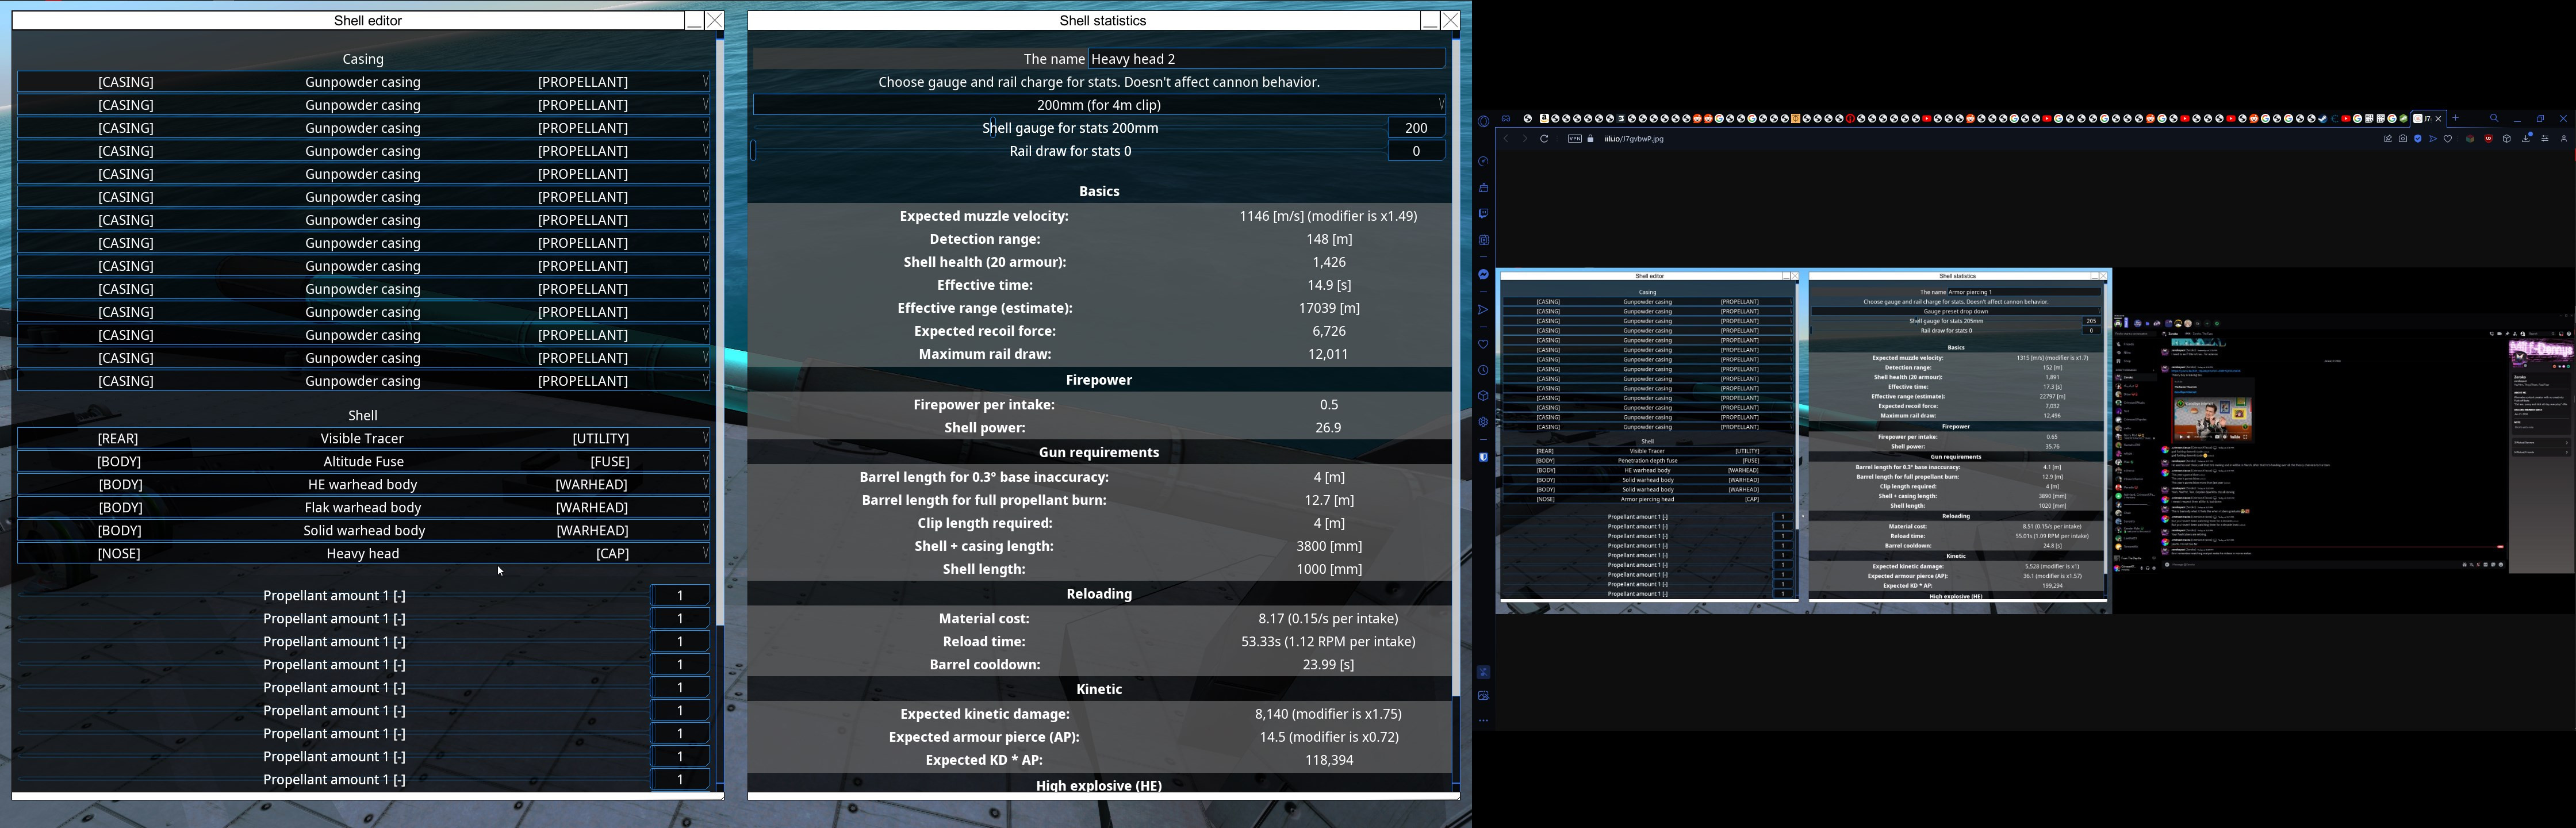Click the snapshot camera icon in address bar

pyautogui.click(x=2403, y=139)
